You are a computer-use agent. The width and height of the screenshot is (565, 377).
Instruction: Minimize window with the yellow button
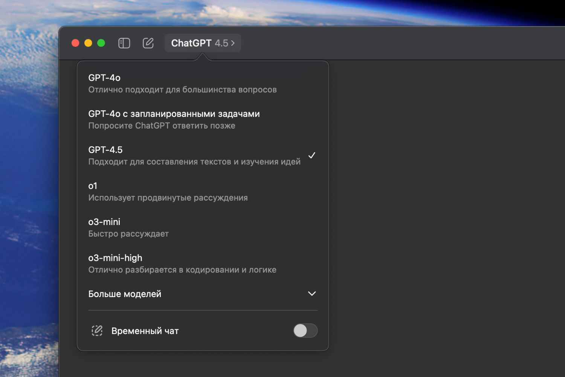coord(88,43)
